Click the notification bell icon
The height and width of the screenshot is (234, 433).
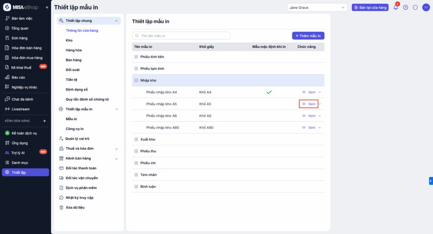[396, 8]
